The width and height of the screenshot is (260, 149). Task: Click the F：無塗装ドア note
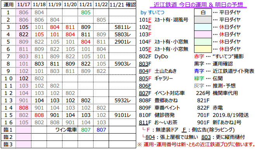pyautogui.click(x=161, y=130)
